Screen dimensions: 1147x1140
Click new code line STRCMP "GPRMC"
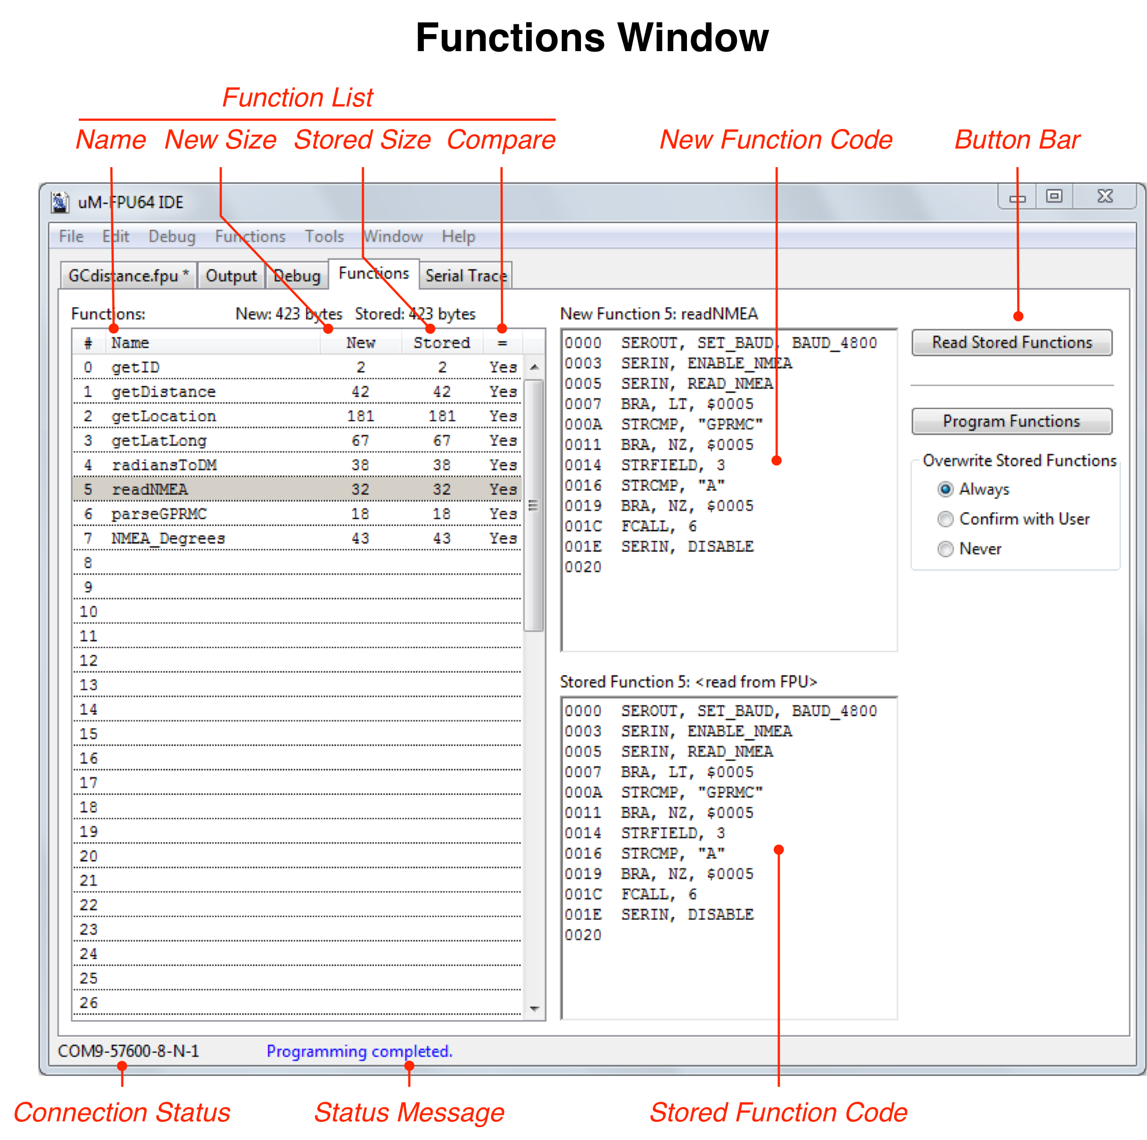point(663,424)
